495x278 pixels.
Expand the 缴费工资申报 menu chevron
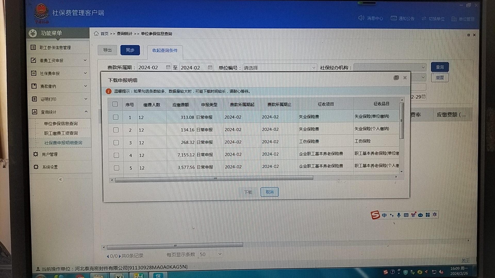click(x=85, y=60)
